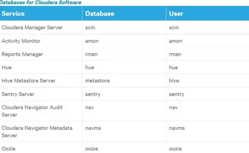Click the Databases for Cloudera Software title
Viewport: 249px width, 153px height.
point(41,3)
